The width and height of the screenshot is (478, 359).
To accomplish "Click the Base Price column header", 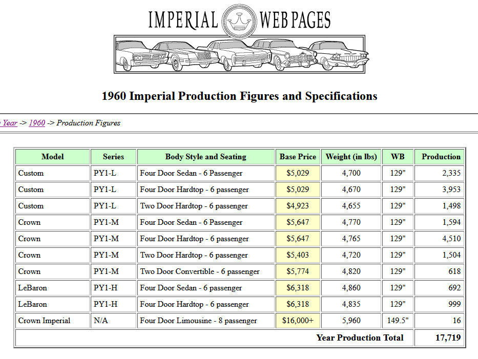I will pos(298,157).
